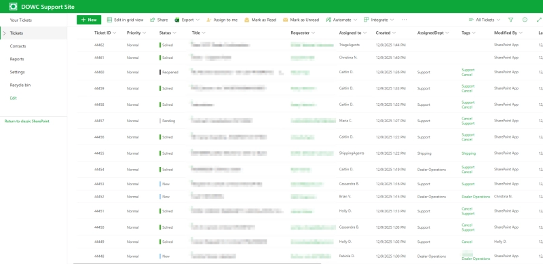Open Recycle bin in the sidebar
Image resolution: width=543 pixels, height=264 pixels.
tap(20, 86)
